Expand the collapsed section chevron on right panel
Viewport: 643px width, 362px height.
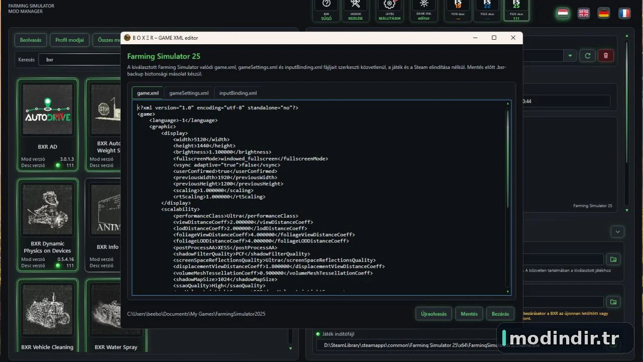click(x=618, y=232)
